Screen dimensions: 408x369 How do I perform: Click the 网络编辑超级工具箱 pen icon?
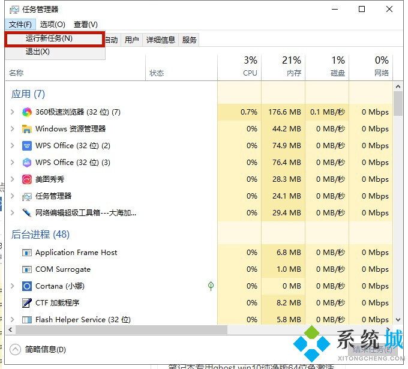pyautogui.click(x=27, y=213)
